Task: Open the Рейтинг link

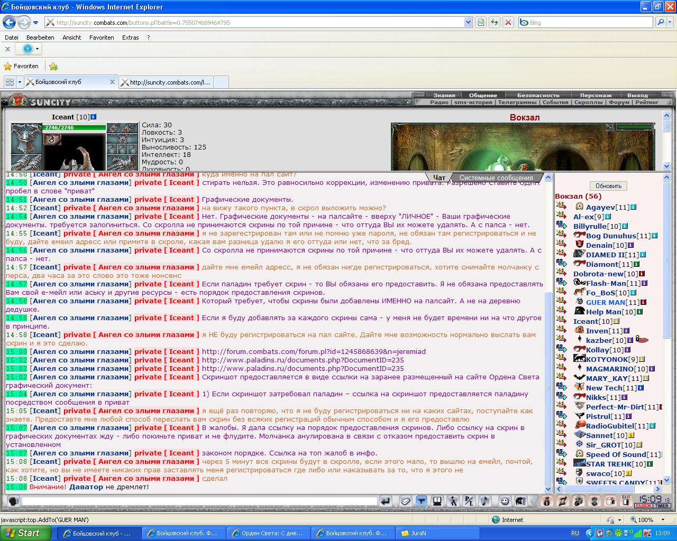Action: pyautogui.click(x=647, y=102)
